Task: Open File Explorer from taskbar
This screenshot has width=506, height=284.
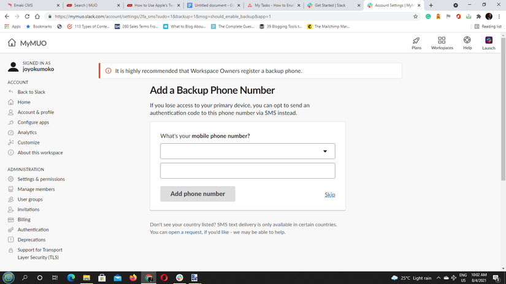Action: (x=86, y=277)
